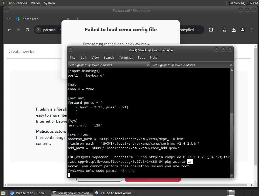The height and width of the screenshot is (196, 259).
Task: Click the 'enable = true' terminal line
Action: (81, 89)
